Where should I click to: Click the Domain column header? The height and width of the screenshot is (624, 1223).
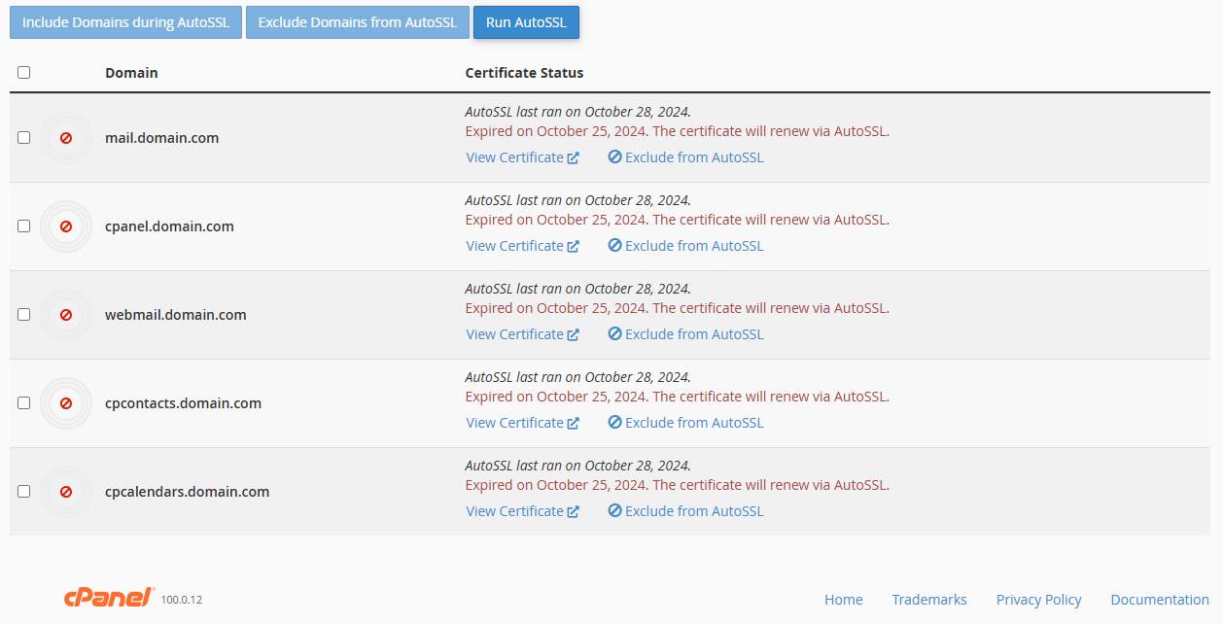click(131, 73)
